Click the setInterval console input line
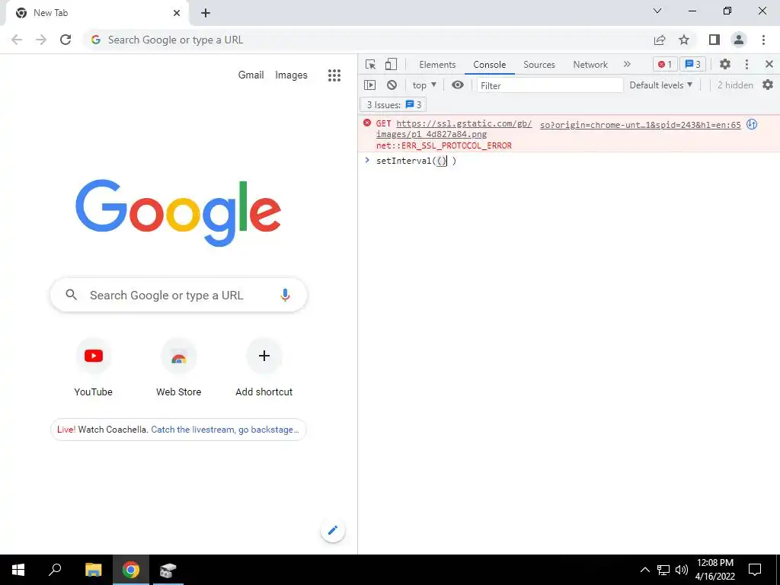Screen dimensions: 780x585 click(x=568, y=161)
